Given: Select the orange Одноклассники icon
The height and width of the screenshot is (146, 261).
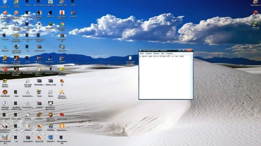Looking at the screenshot, I should point(62,126).
